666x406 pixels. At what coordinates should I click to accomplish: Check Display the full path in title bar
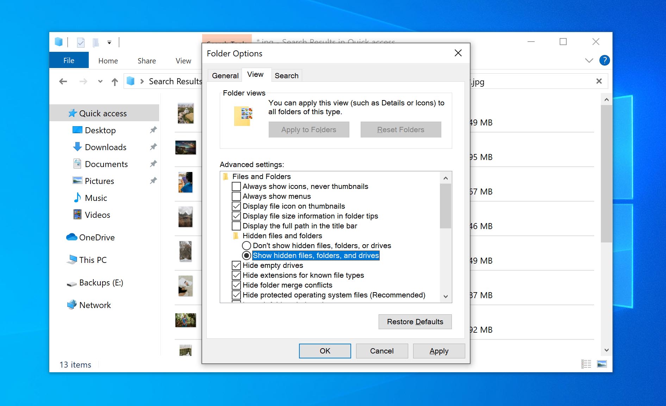click(236, 226)
